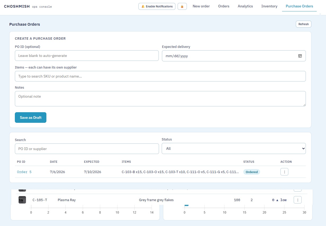
Task: Click the Expected delivery date field
Action: (234, 56)
